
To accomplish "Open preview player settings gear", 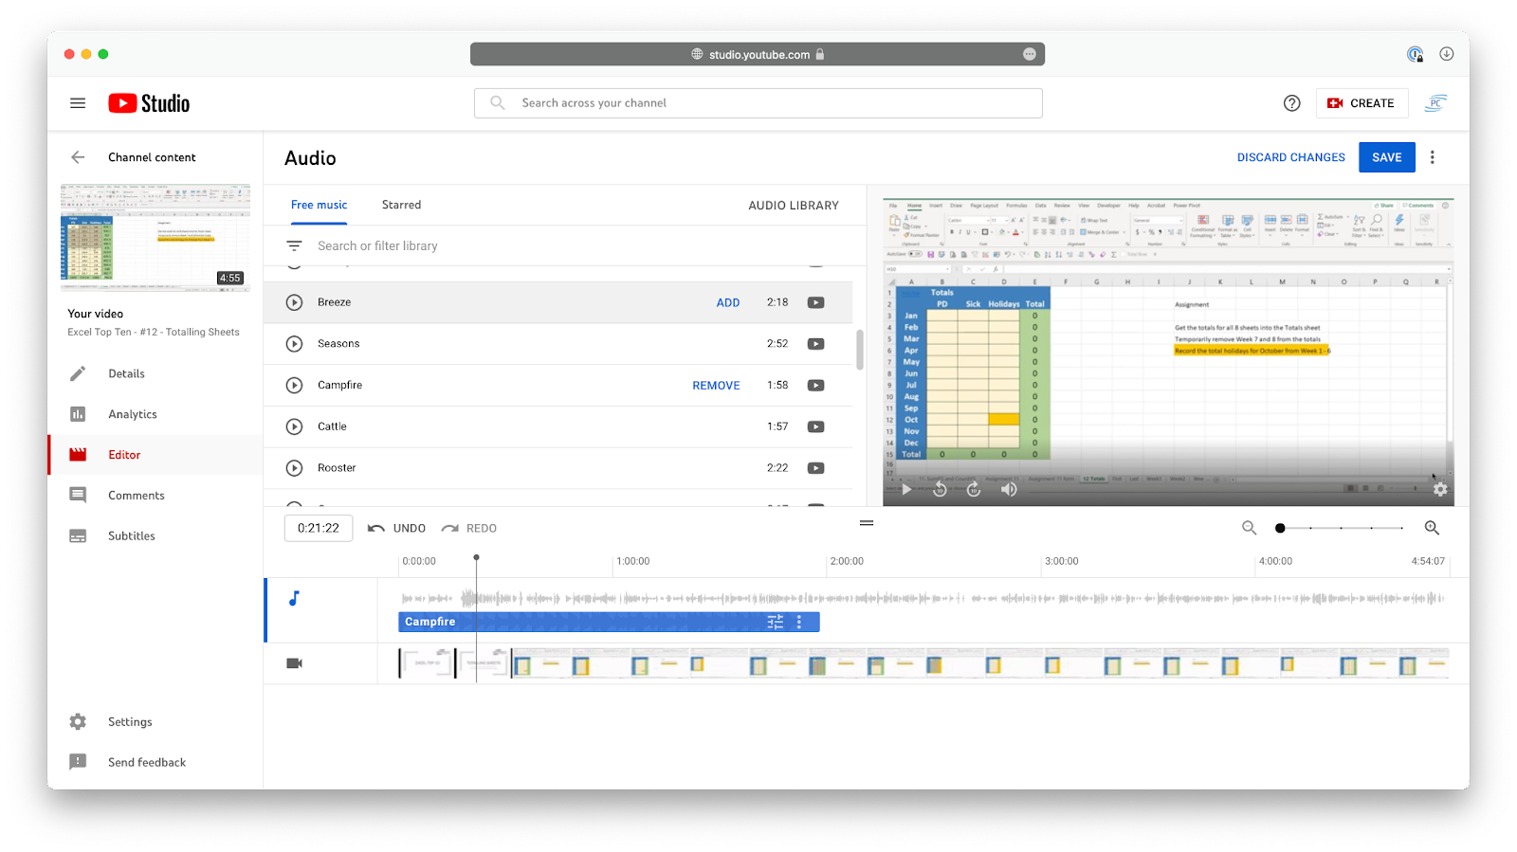I will click(1440, 489).
